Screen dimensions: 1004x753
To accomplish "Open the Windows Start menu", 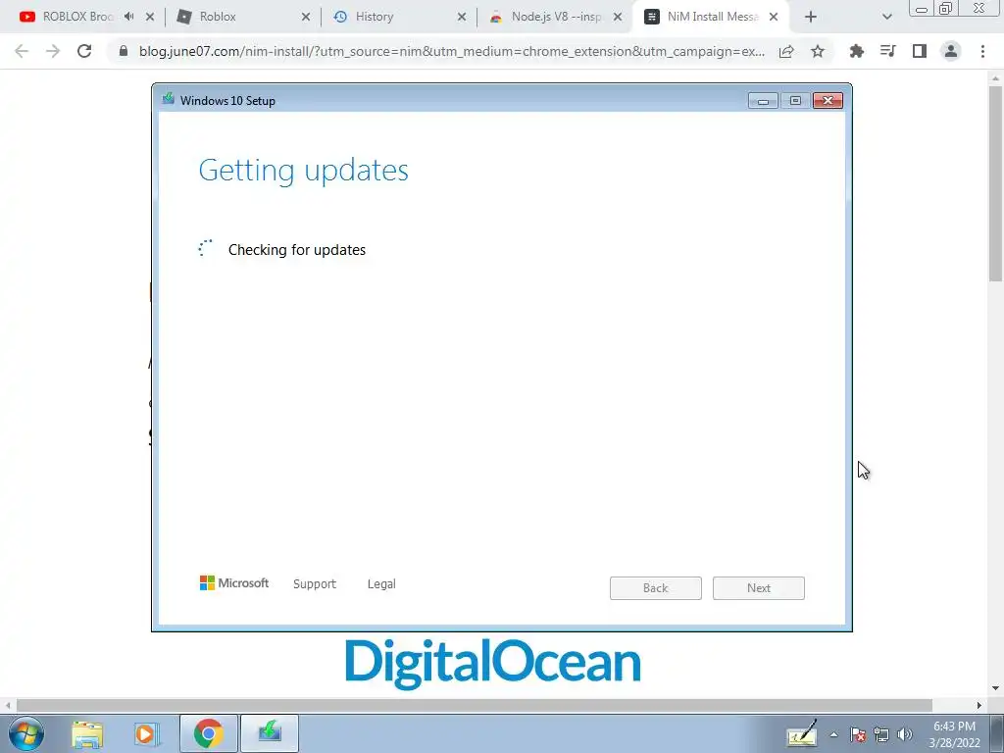I will click(x=25, y=733).
